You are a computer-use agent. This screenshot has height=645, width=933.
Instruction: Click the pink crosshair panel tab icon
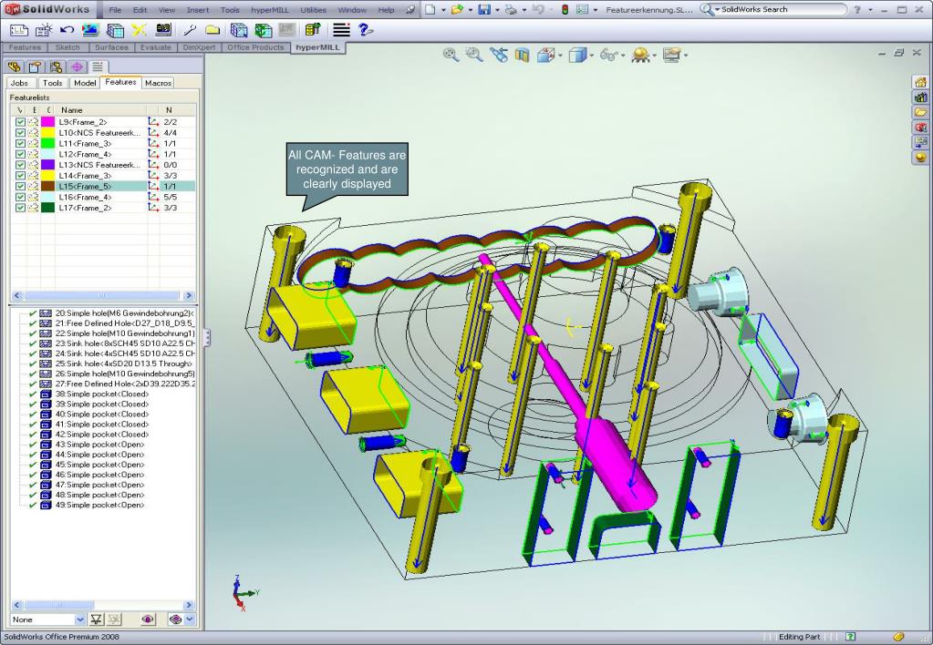77,67
